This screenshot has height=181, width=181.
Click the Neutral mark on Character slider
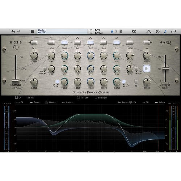(23, 69)
